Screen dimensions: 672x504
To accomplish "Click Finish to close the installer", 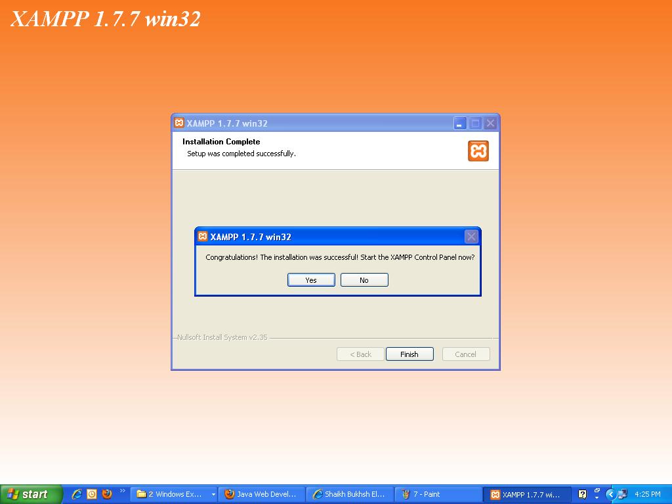I will pyautogui.click(x=409, y=354).
